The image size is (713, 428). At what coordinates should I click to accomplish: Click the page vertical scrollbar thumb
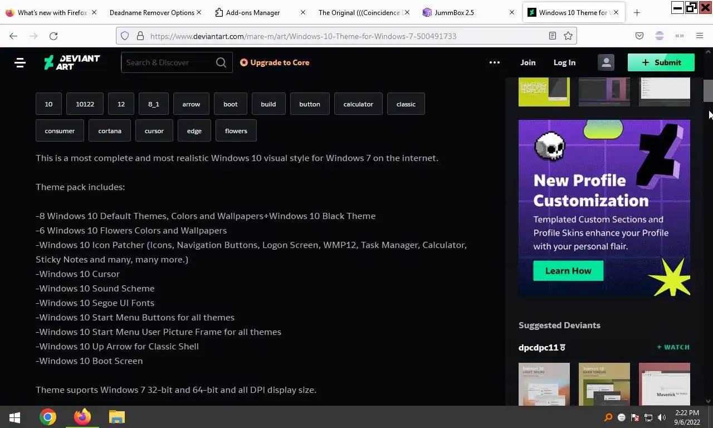(x=708, y=91)
